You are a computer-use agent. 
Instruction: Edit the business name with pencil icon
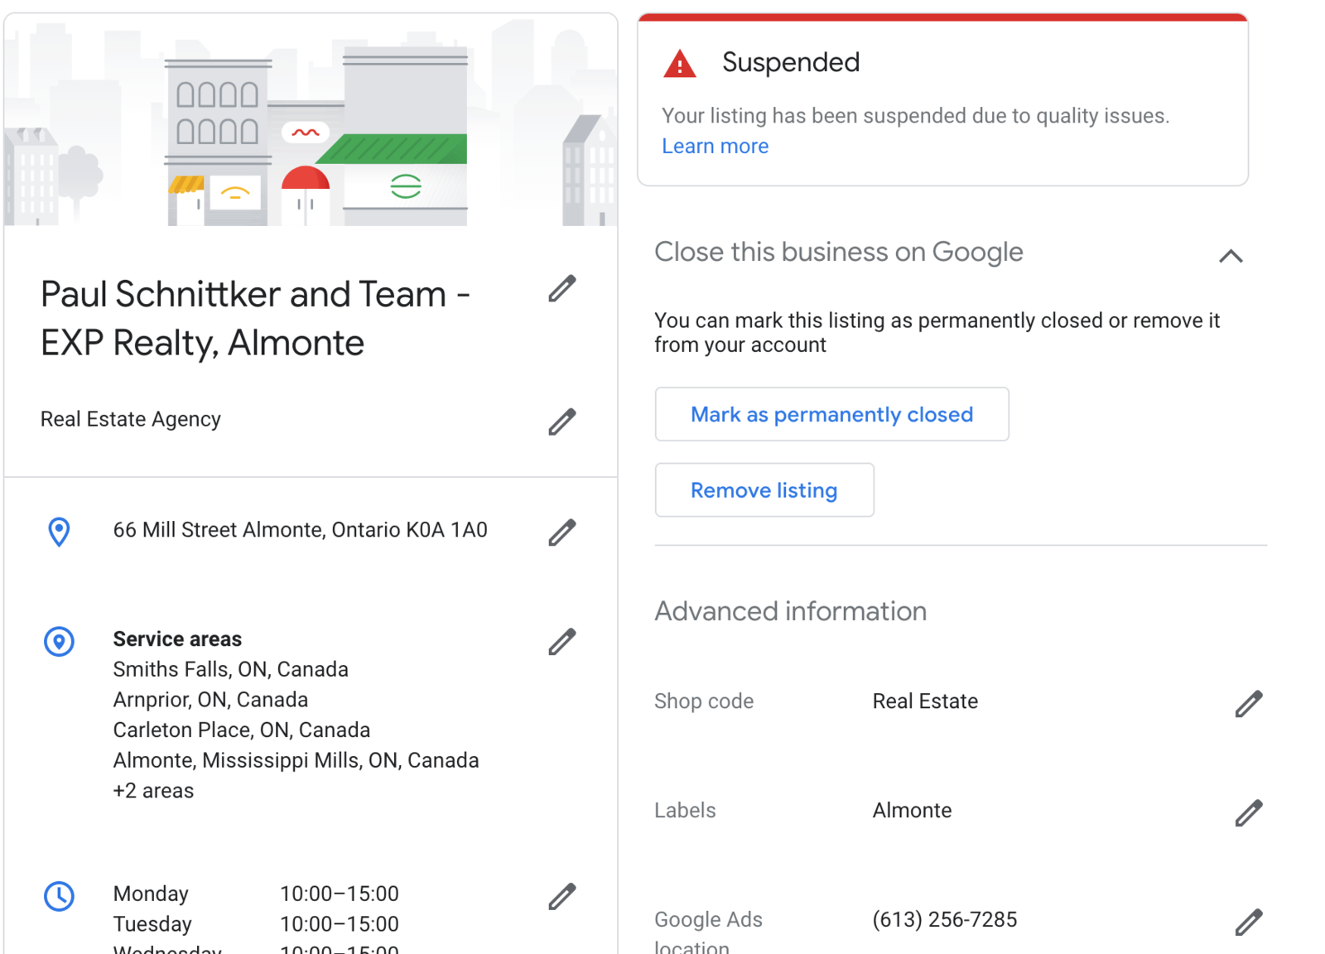click(561, 289)
